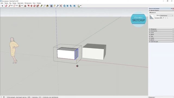Pin the default tray panel
The width and height of the screenshot is (174, 98).
click(x=171, y=8)
